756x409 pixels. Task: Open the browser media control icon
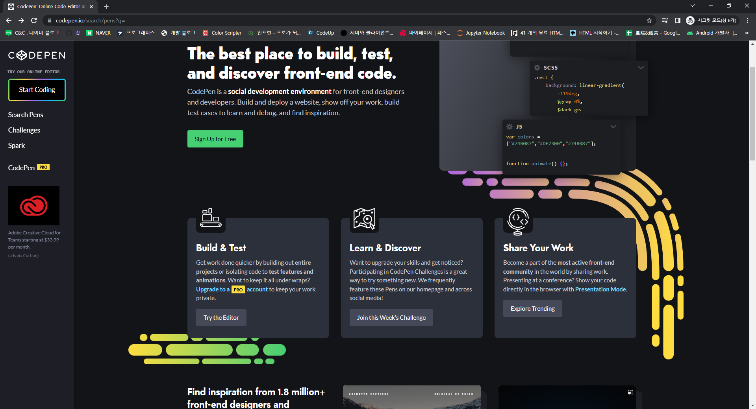pos(665,20)
